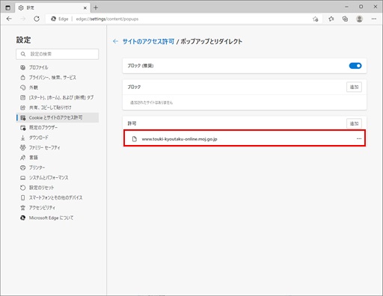Close the 設定 browser tab
Image resolution: width=383 pixels, height=296 pixels.
(x=85, y=8)
